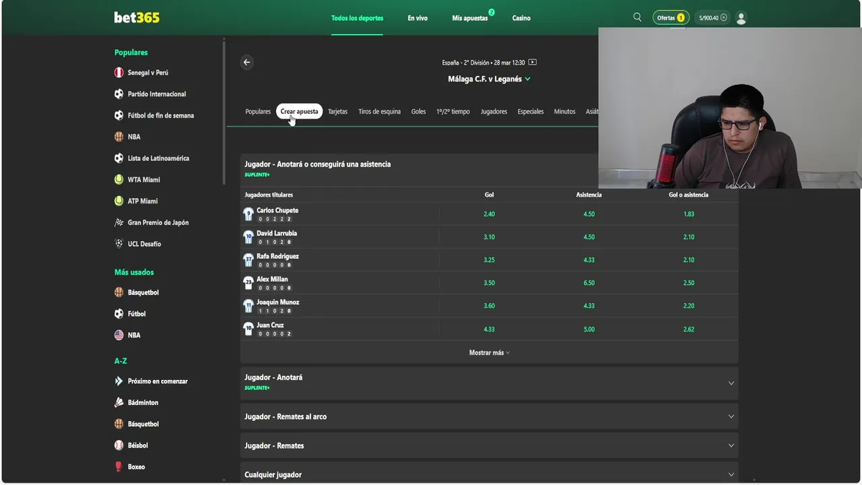Expand Jugador - Remates al arco section

489,417
